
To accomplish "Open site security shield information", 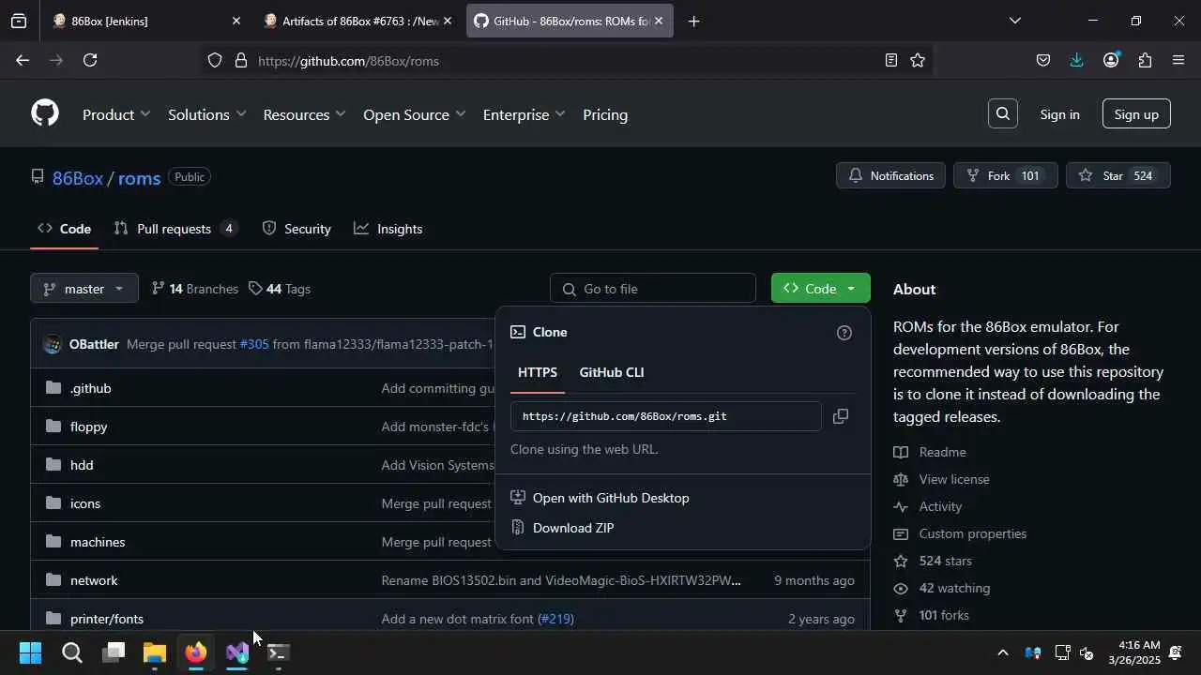I will [215, 60].
